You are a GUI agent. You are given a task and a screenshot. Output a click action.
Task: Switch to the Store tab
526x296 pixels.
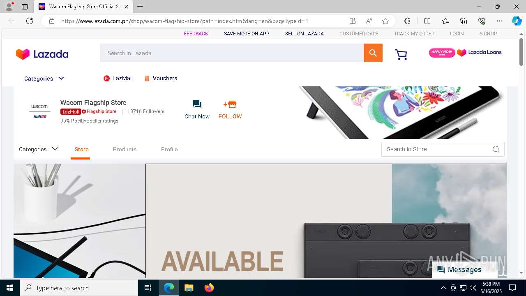click(x=81, y=149)
